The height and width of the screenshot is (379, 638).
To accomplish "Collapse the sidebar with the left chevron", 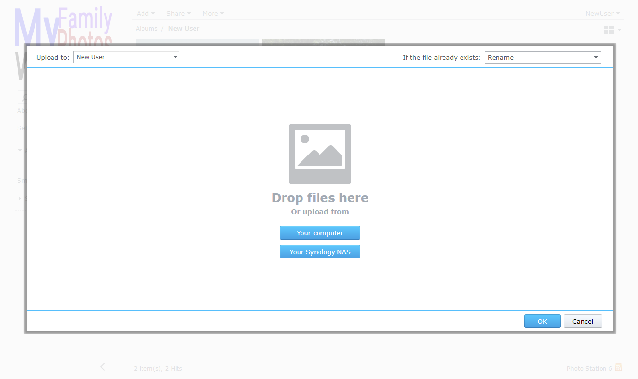I will coord(102,367).
